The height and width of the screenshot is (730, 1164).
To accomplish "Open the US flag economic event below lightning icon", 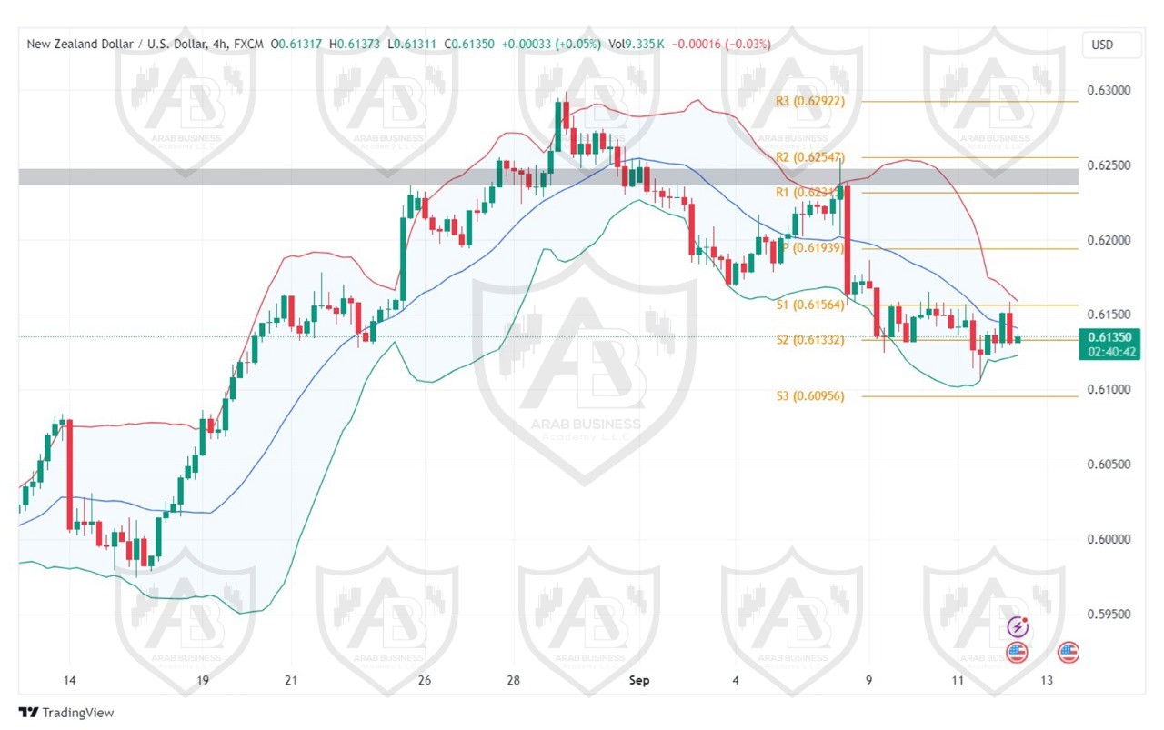I will (1017, 651).
